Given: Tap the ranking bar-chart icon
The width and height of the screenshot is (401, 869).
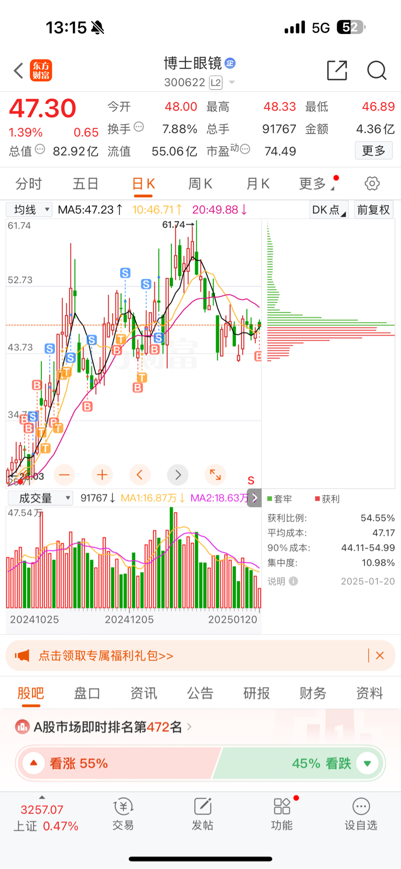Looking at the screenshot, I should pos(22,727).
